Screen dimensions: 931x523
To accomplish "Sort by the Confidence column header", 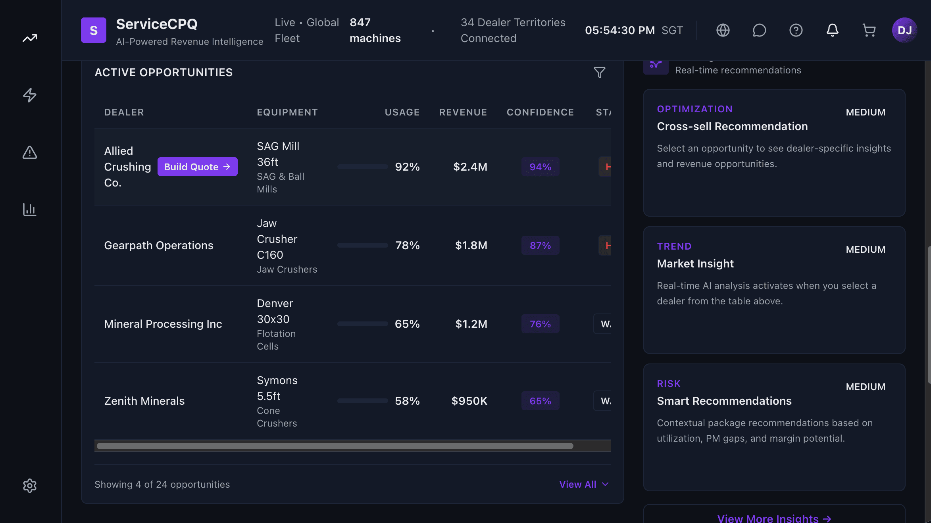I will click(x=540, y=112).
